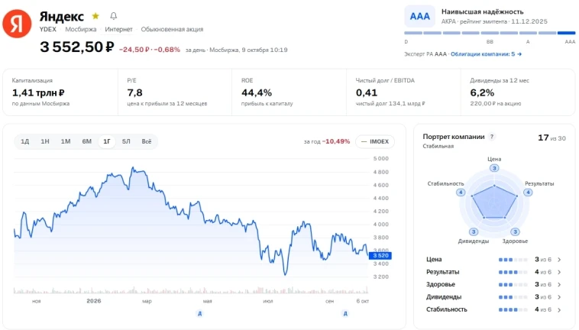Expand the Дивиденды score row chevron
This screenshot has width=579, height=330.
(x=559, y=297)
